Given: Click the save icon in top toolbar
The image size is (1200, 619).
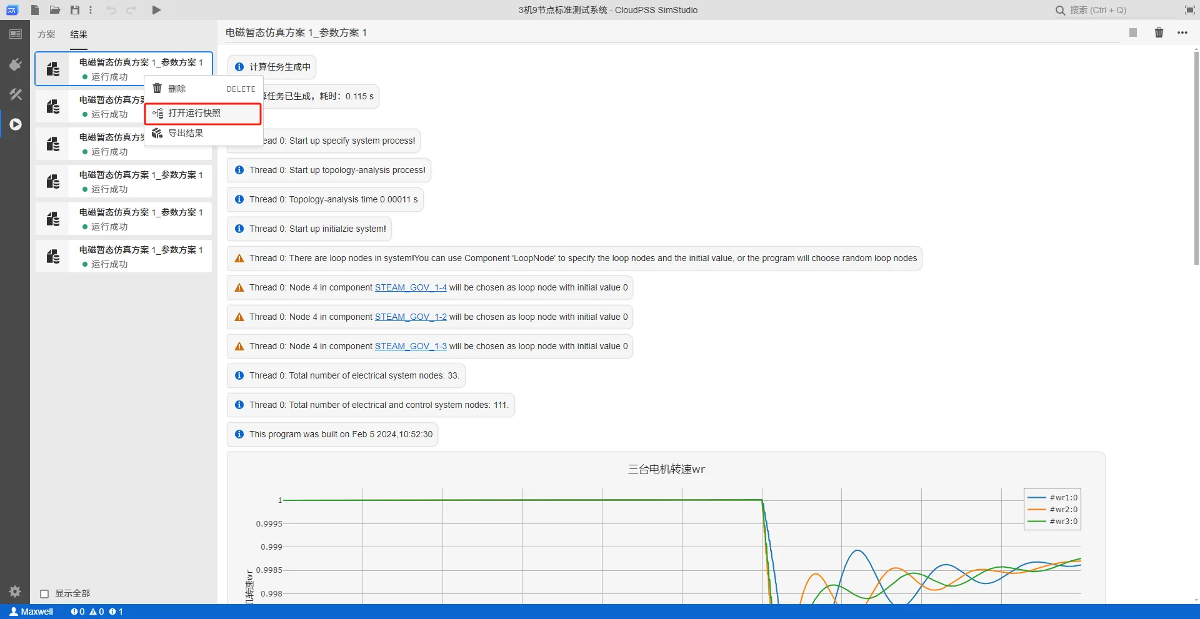Looking at the screenshot, I should pos(75,10).
